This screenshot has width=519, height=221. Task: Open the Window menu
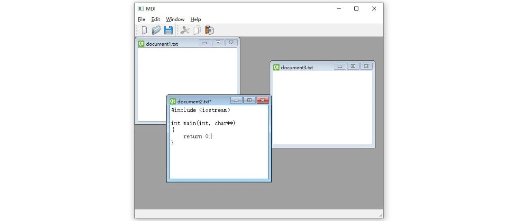175,19
